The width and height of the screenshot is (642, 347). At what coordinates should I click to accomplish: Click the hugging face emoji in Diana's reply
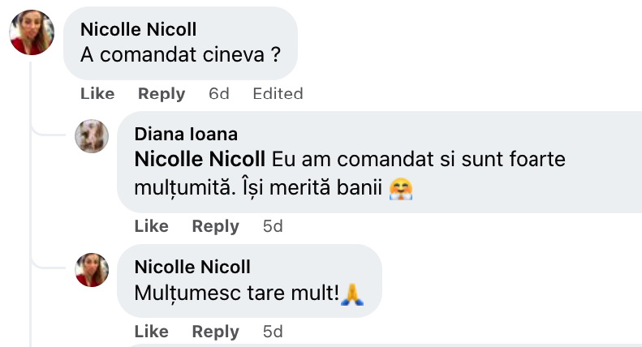click(400, 189)
